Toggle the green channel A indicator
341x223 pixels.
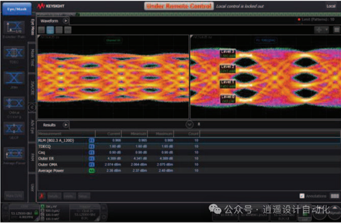pyautogui.click(x=42, y=206)
